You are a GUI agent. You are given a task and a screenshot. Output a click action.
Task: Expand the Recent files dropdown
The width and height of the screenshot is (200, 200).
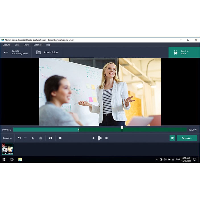(7, 138)
